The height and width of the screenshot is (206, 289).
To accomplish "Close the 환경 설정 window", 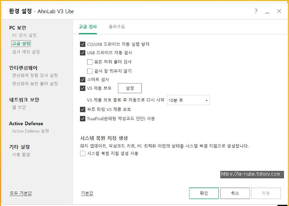I will [279, 11].
